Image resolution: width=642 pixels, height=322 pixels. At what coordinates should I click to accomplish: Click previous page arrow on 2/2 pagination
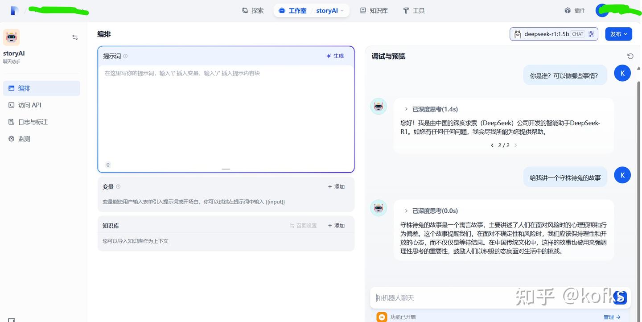pos(492,145)
